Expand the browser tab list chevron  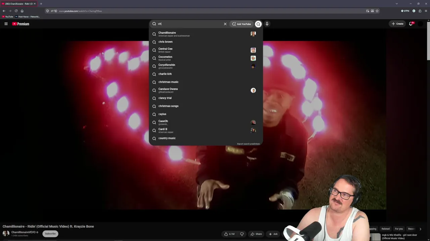(x=397, y=4)
